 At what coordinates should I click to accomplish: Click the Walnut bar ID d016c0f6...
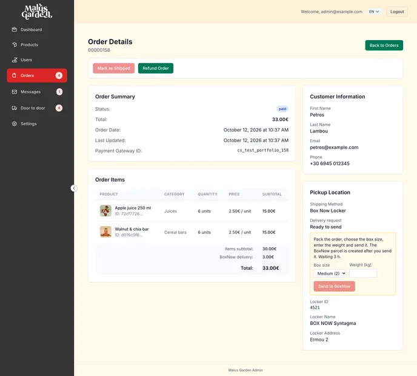pyautogui.click(x=128, y=235)
